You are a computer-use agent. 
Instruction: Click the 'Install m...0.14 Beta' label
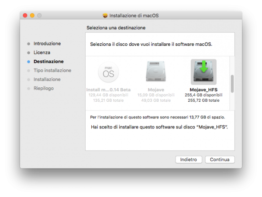click(108, 90)
